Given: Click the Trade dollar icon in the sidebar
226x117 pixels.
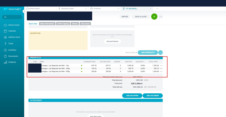Looking at the screenshot, I should 5,43.
